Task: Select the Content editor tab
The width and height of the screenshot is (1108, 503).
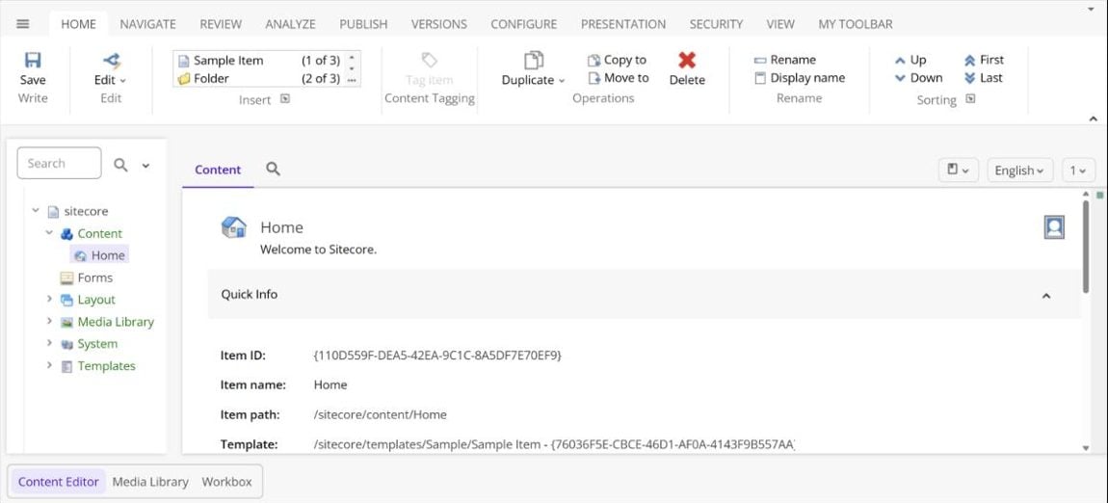Action: pyautogui.click(x=218, y=171)
